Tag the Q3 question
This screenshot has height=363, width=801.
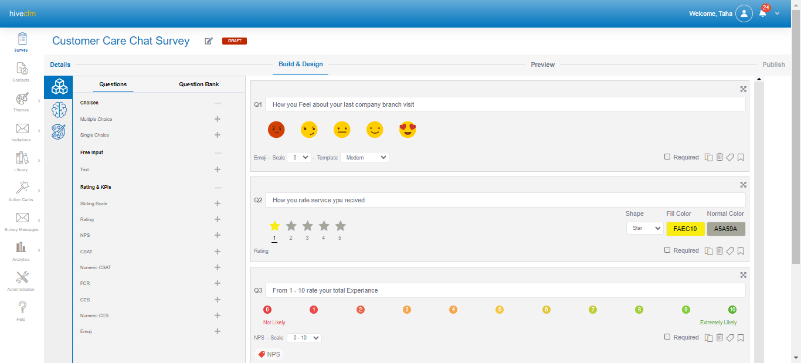tap(730, 337)
